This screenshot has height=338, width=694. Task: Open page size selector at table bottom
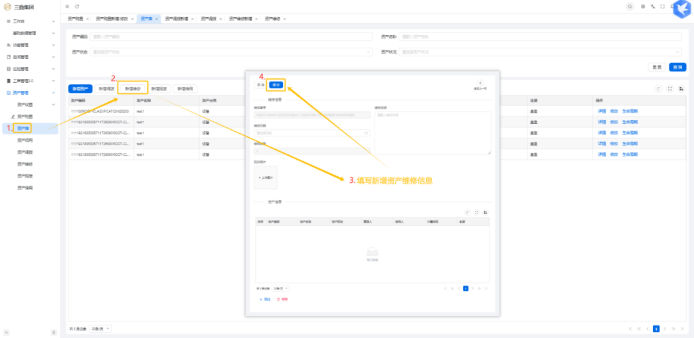tap(101, 329)
